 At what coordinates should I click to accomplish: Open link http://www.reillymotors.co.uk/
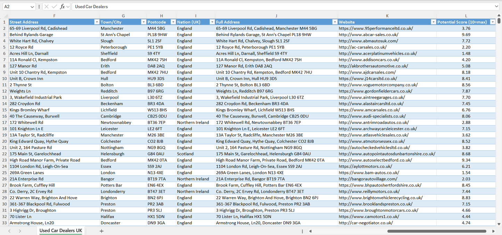[x=369, y=192]
